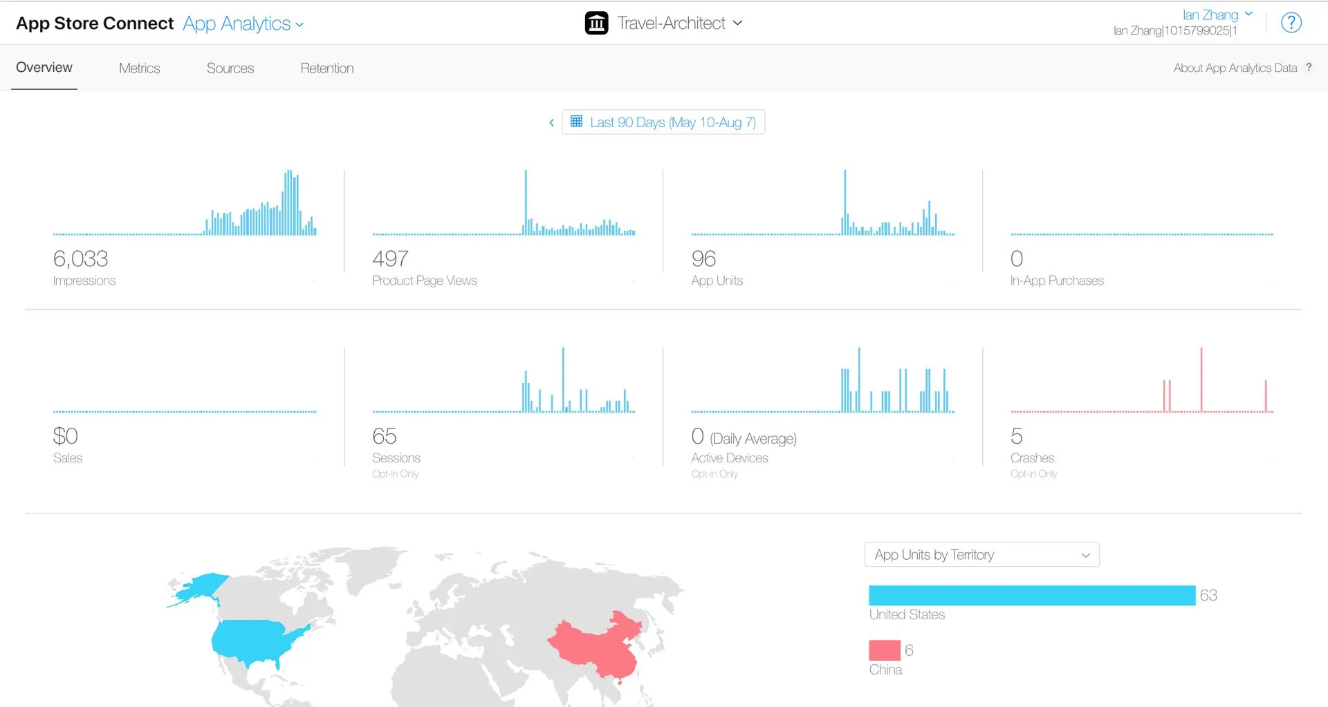The image size is (1328, 707).
Task: Open the Sessions chart
Action: click(504, 381)
